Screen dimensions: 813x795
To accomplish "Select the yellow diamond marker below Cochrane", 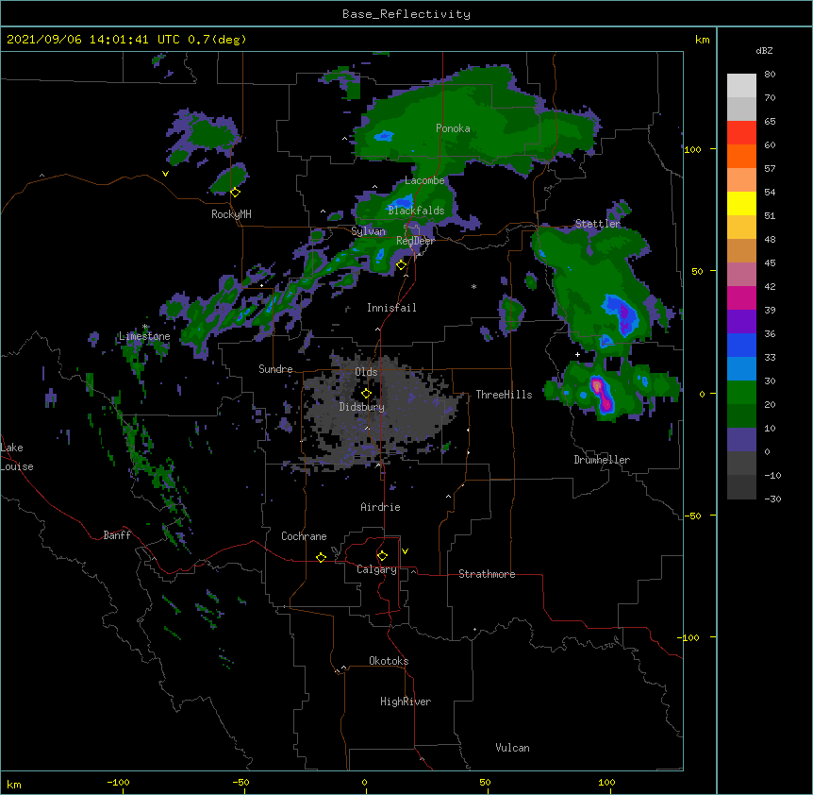I will coord(321,557).
